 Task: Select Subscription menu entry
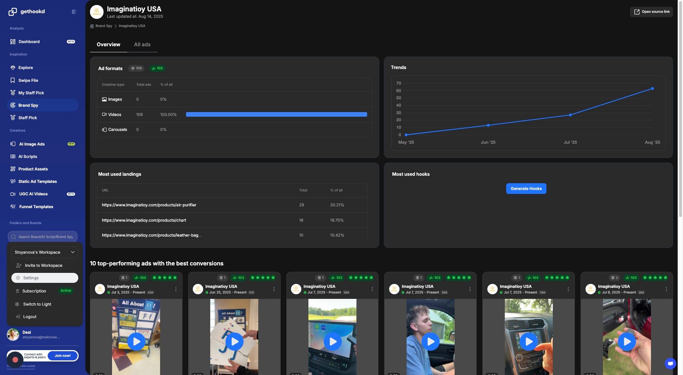pyautogui.click(x=44, y=291)
